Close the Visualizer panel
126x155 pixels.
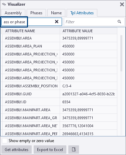tap(122, 4)
